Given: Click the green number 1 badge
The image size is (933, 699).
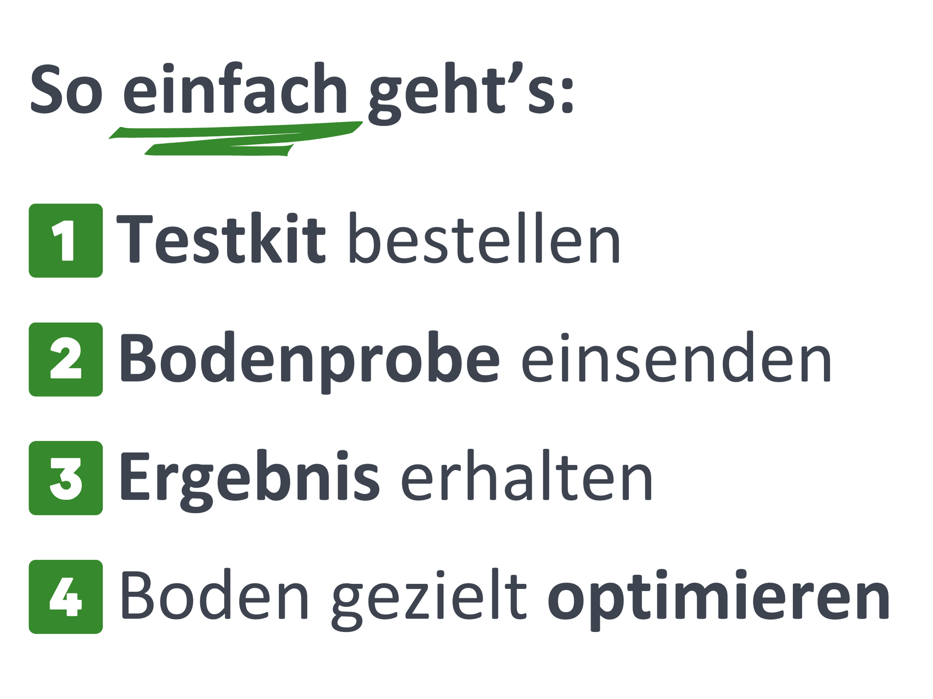Looking at the screenshot, I should pyautogui.click(x=66, y=241).
